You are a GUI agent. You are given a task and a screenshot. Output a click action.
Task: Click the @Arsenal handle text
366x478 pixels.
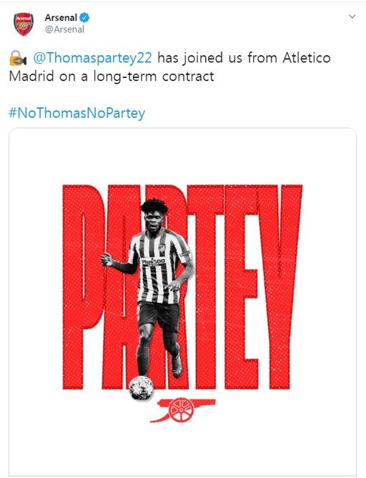[64, 29]
